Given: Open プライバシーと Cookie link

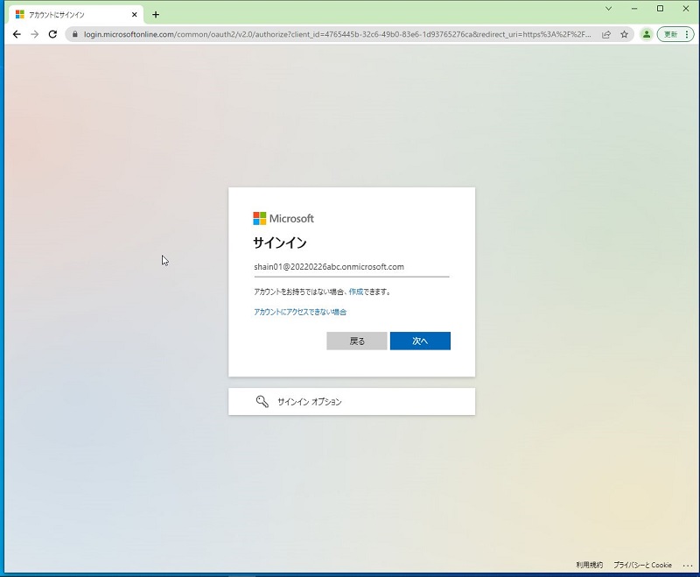Looking at the screenshot, I should click(x=642, y=565).
